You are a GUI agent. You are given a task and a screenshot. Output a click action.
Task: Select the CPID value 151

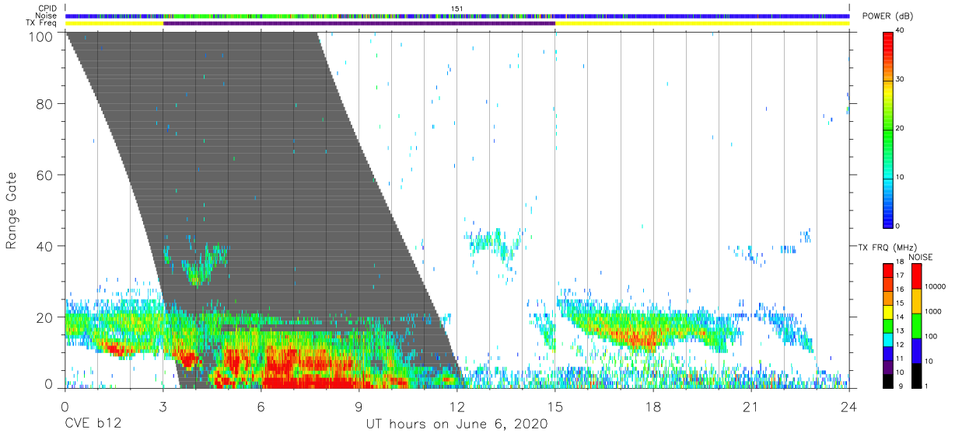457,8
